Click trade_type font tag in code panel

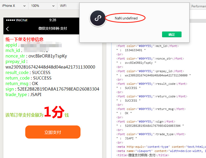coord(151,134)
